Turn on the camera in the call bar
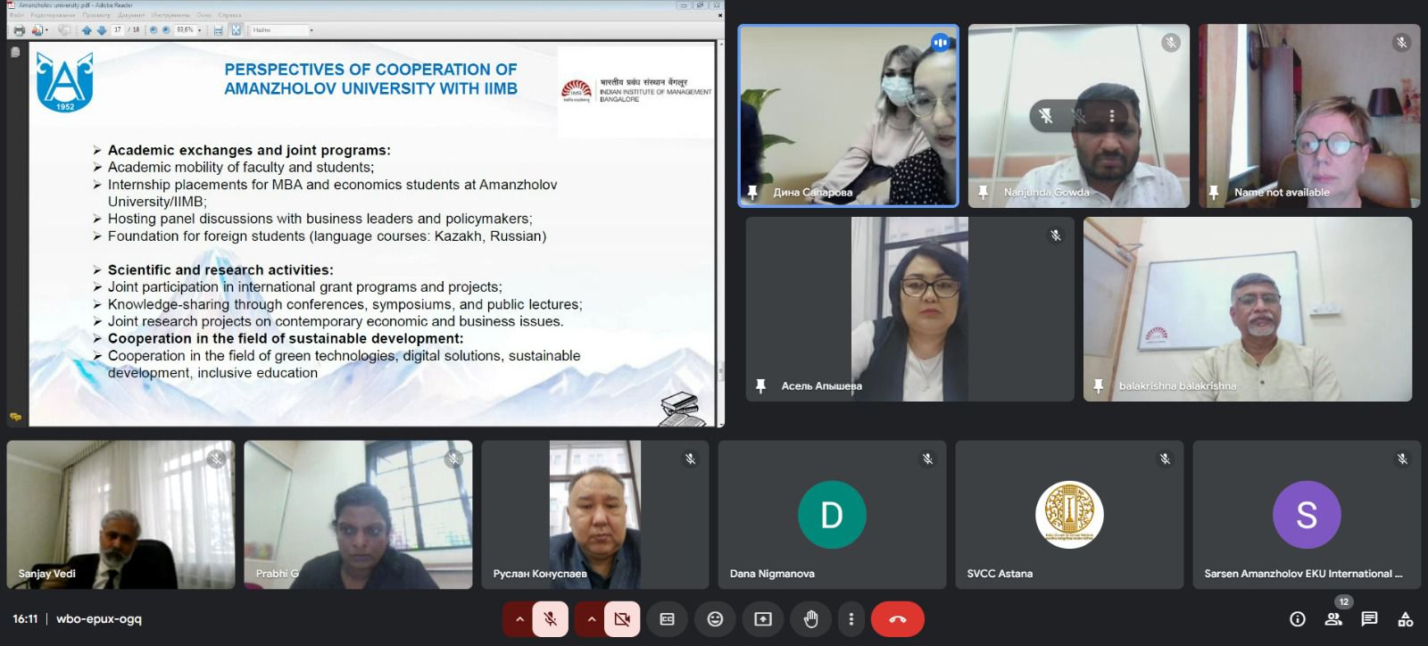Image resolution: width=1428 pixels, height=646 pixels. (x=622, y=619)
